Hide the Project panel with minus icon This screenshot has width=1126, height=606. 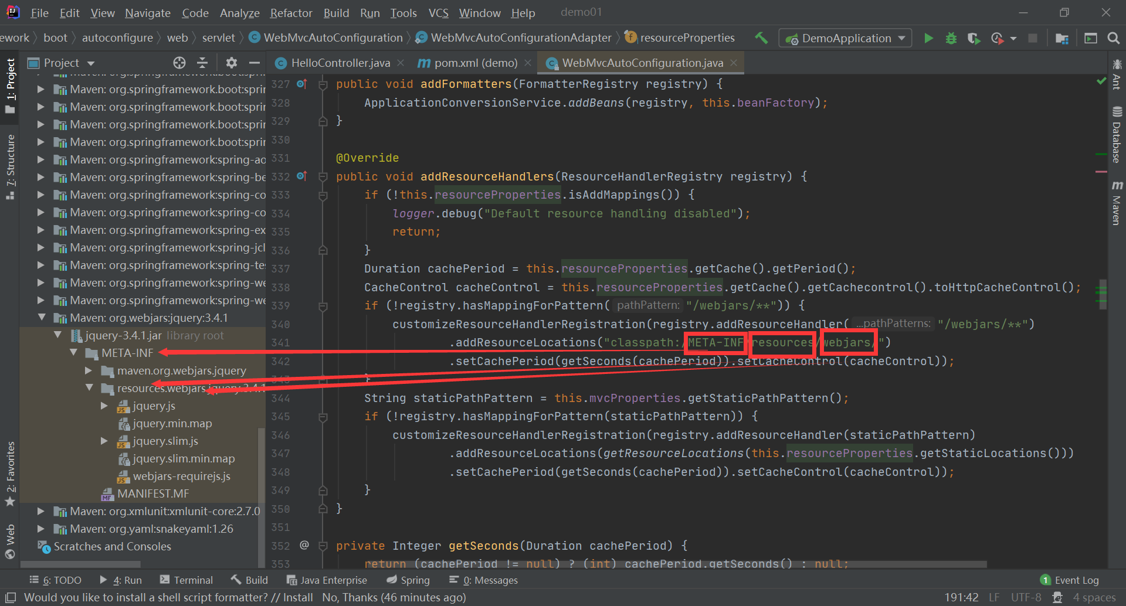pos(255,63)
